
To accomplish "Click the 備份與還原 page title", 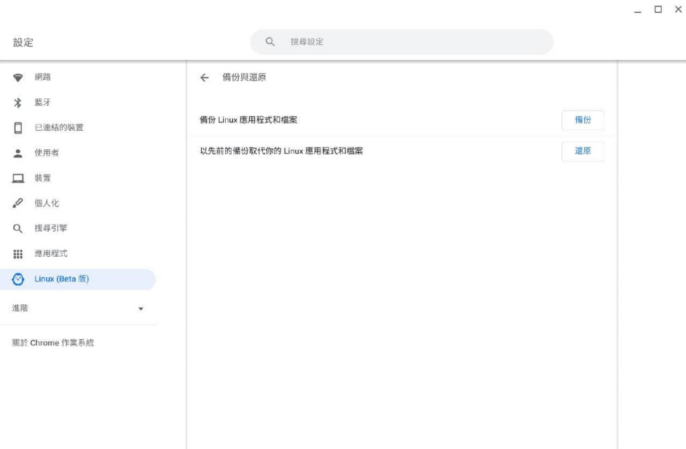I will pyautogui.click(x=244, y=78).
